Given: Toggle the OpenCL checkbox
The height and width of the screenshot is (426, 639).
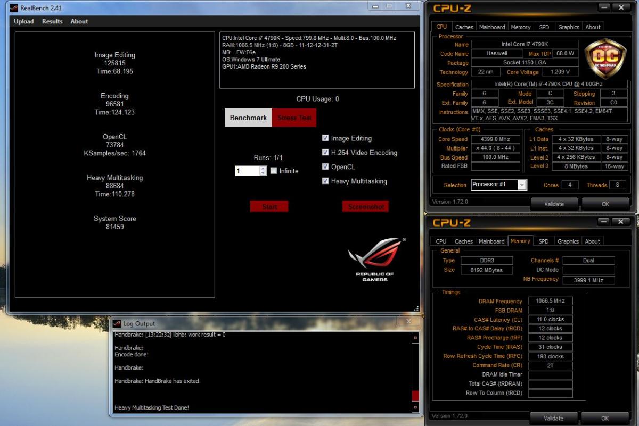Looking at the screenshot, I should click(x=325, y=167).
